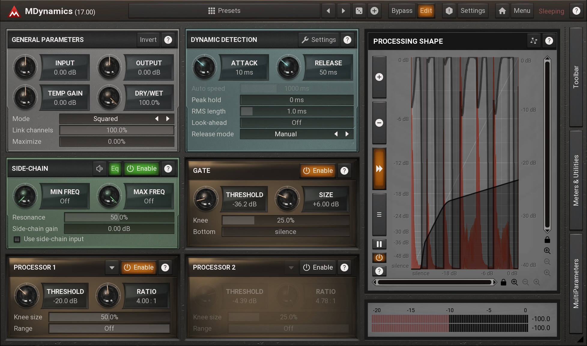Click the lock icon under horizontal scrollbar
The width and height of the screenshot is (587, 346).
tap(504, 282)
